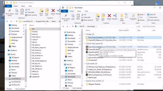Image resolution: width=163 pixels, height=91 pixels.
Task: Select readme.rtf in Euro Truck window
Action: click(x=36, y=77)
